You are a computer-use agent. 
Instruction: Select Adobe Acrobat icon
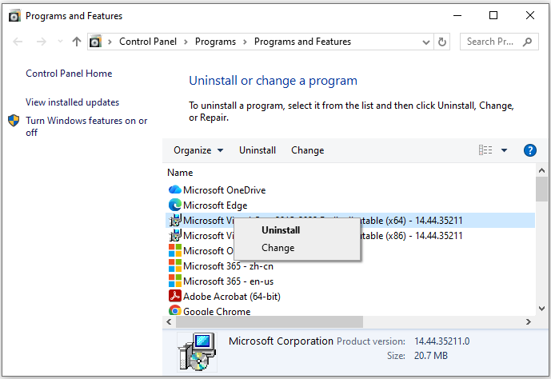pyautogui.click(x=175, y=296)
